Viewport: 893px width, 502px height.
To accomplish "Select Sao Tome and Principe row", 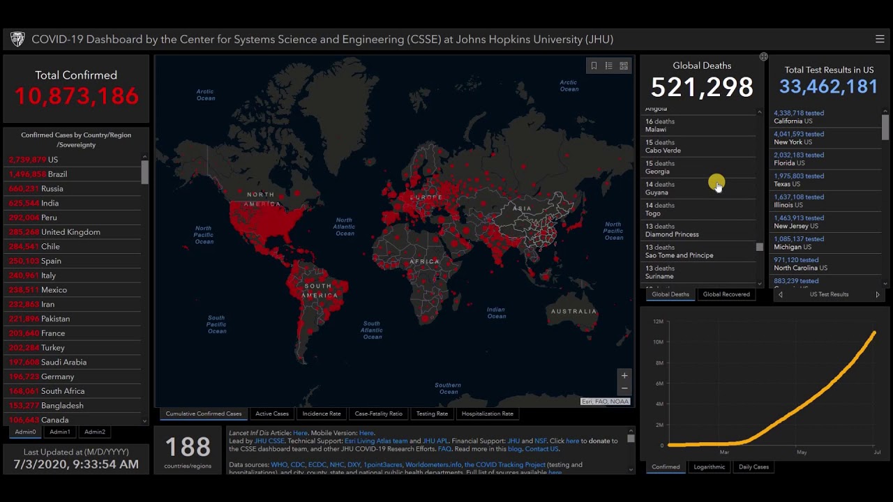I will pyautogui.click(x=698, y=251).
